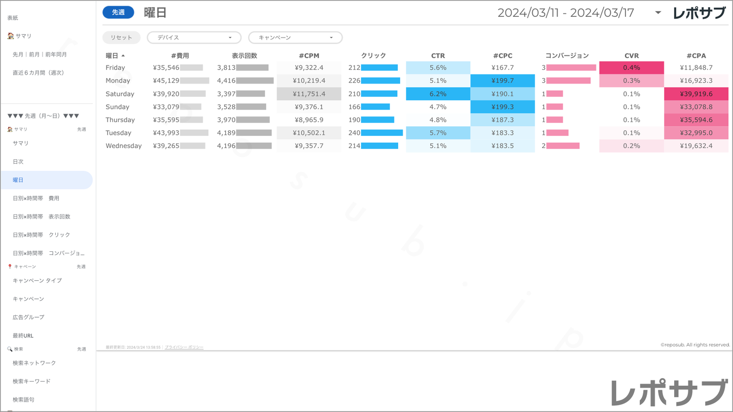Navigate to 検索キーワード page
The image size is (733, 412).
point(31,382)
